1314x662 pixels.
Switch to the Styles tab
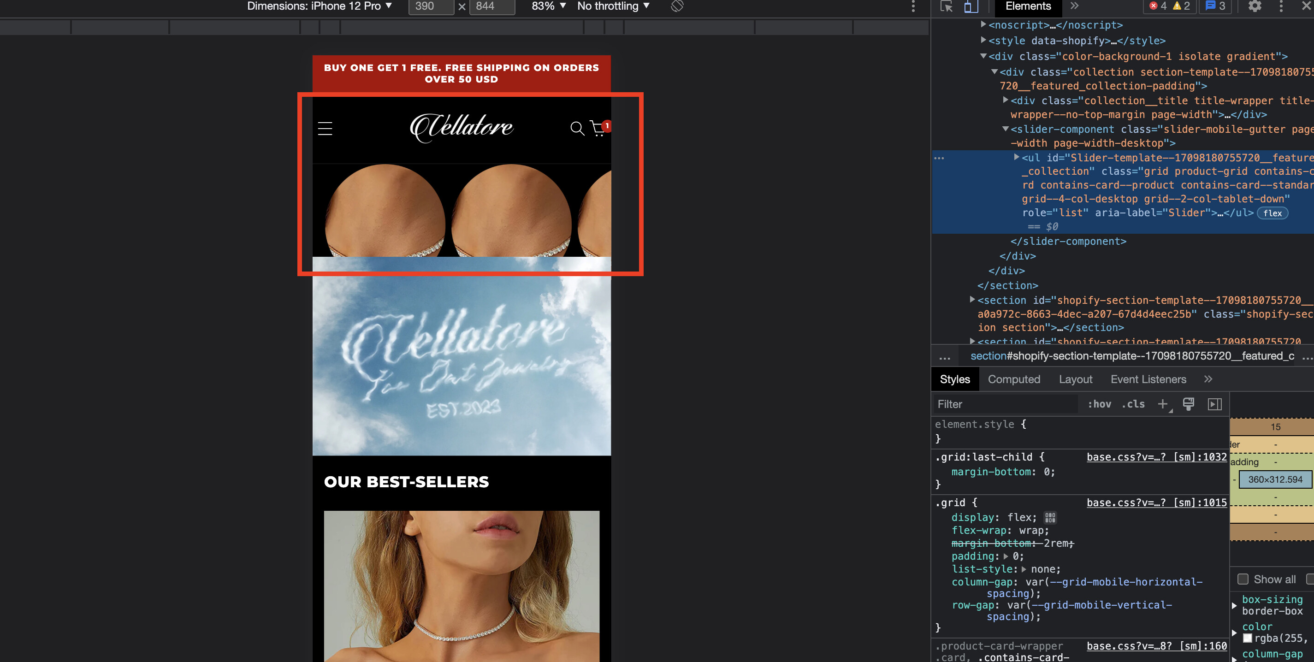tap(955, 379)
